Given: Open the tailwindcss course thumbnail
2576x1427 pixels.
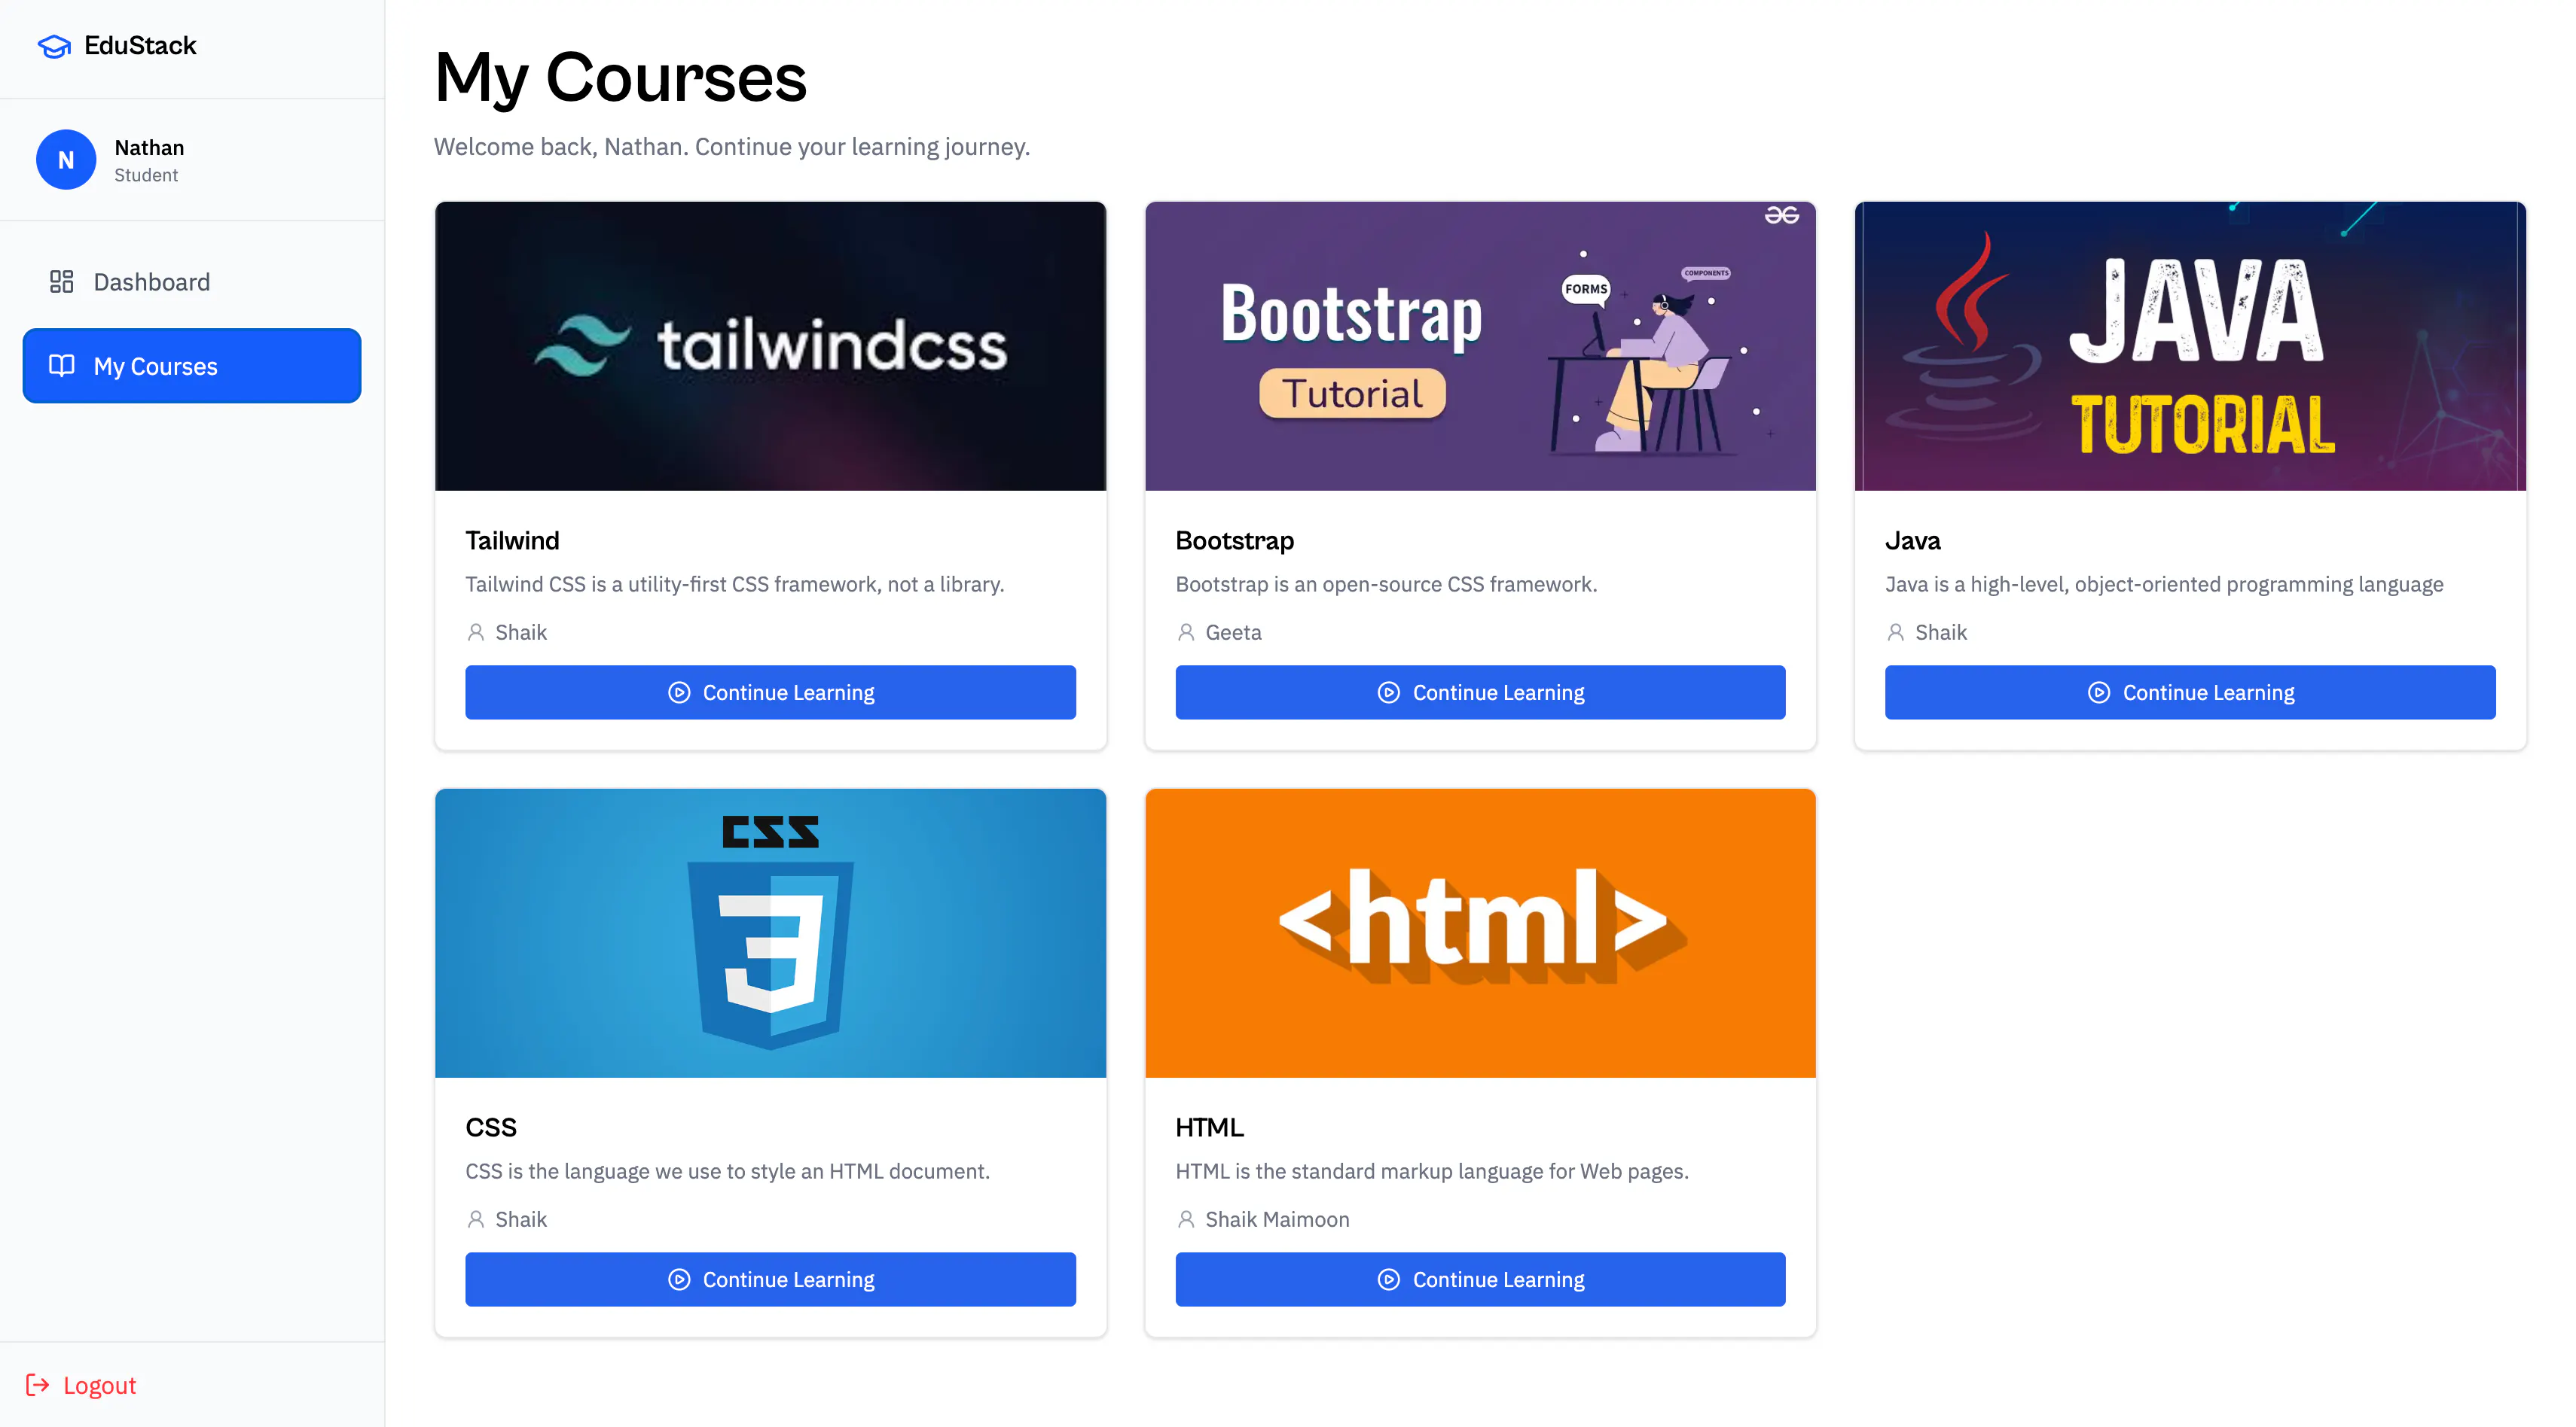Looking at the screenshot, I should coord(770,345).
